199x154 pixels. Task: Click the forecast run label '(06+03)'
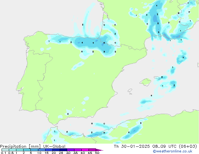188,146
